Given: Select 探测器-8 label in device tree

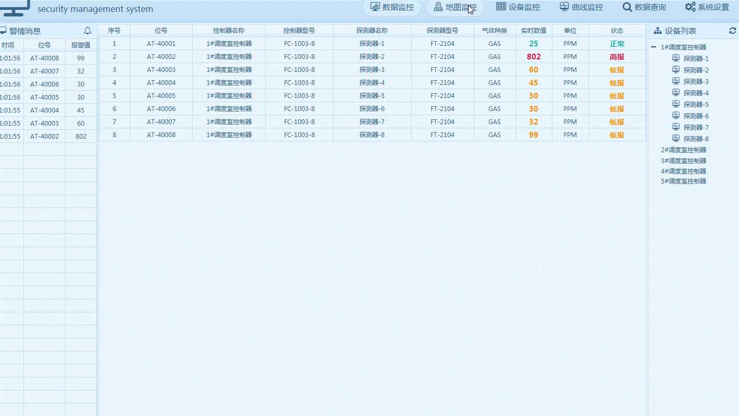Looking at the screenshot, I should pyautogui.click(x=696, y=139).
